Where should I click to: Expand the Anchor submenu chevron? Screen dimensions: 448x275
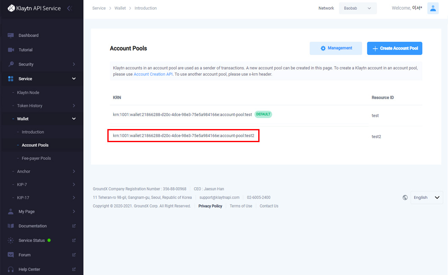coord(74,171)
